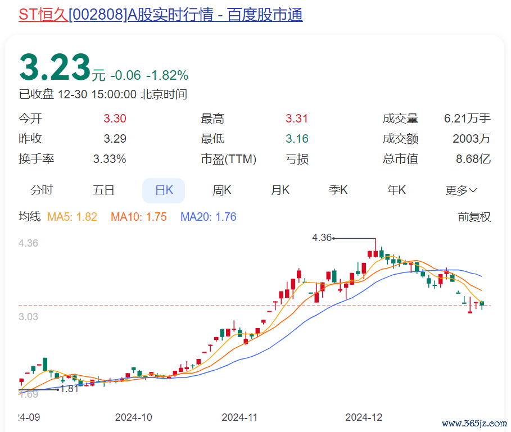
Task: Click the 最低 value 3.16
Action: [x=297, y=139]
